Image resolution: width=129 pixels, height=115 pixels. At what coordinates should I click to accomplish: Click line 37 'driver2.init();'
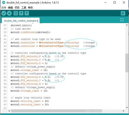coord(21,25)
